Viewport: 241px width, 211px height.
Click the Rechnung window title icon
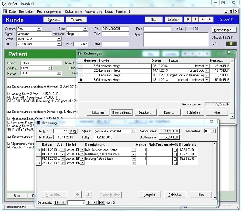click(x=39, y=123)
